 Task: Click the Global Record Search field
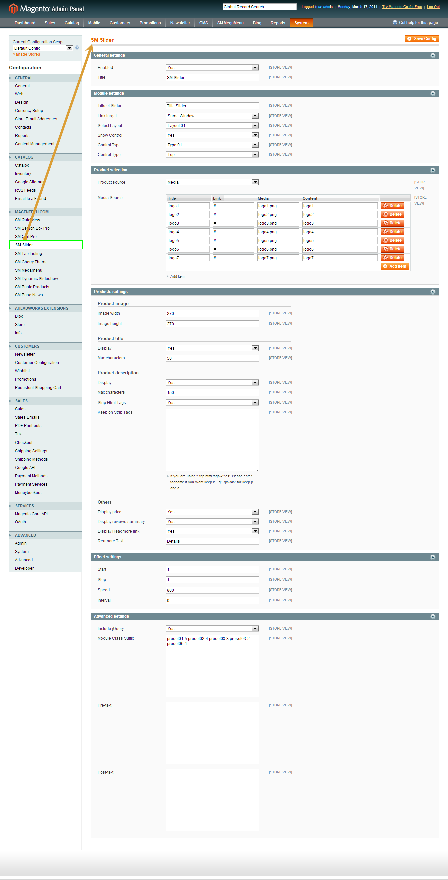(x=260, y=7)
